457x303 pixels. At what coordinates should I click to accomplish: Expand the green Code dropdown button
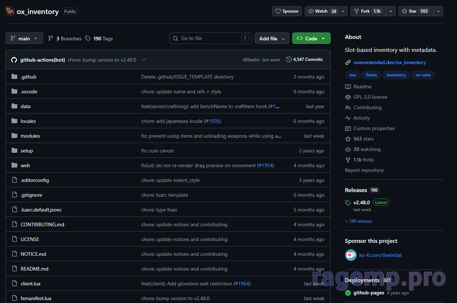[x=311, y=39]
